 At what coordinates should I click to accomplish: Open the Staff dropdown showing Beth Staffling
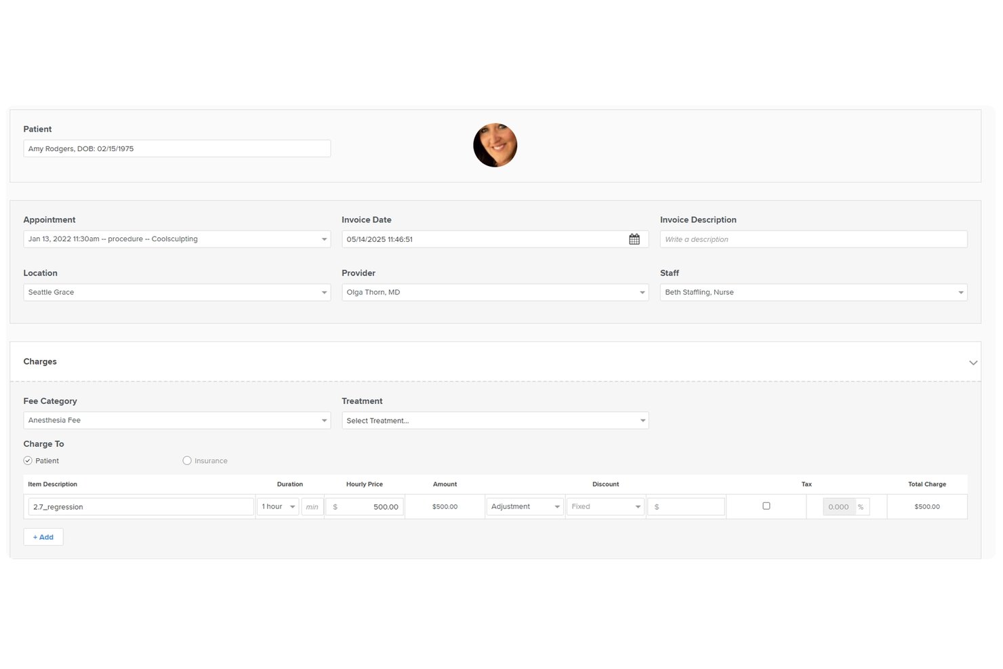tap(813, 292)
